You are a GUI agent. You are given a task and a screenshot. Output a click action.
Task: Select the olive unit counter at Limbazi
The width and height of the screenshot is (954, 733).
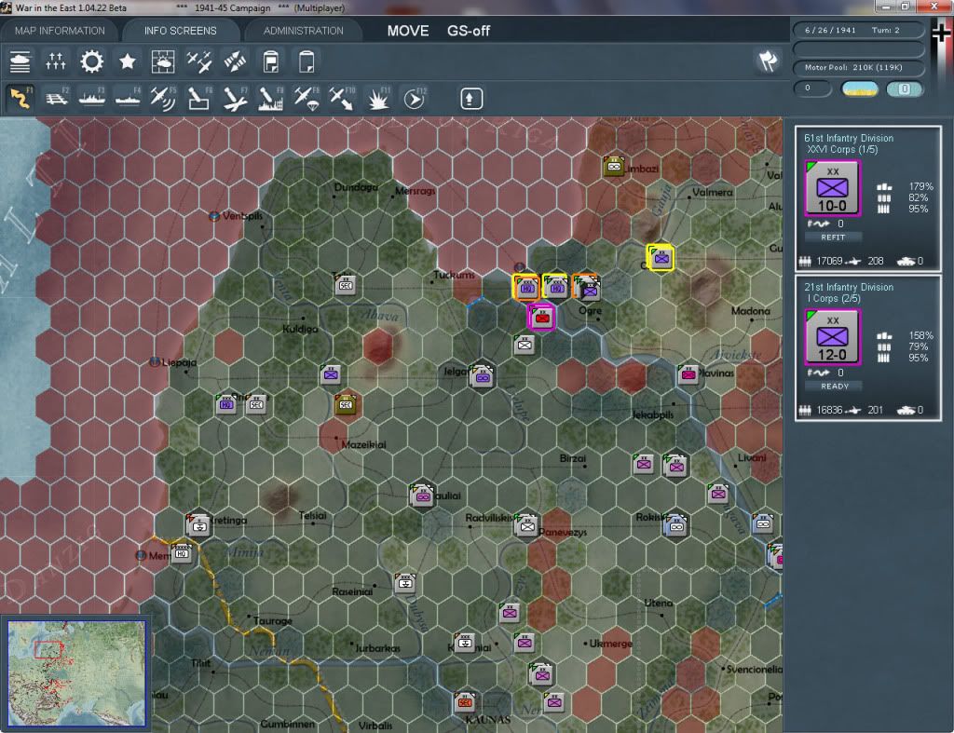pos(613,166)
